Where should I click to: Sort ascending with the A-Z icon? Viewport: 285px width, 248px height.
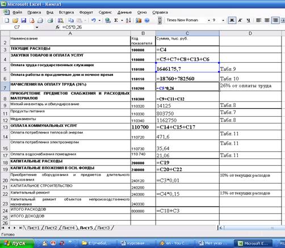coord(128,20)
